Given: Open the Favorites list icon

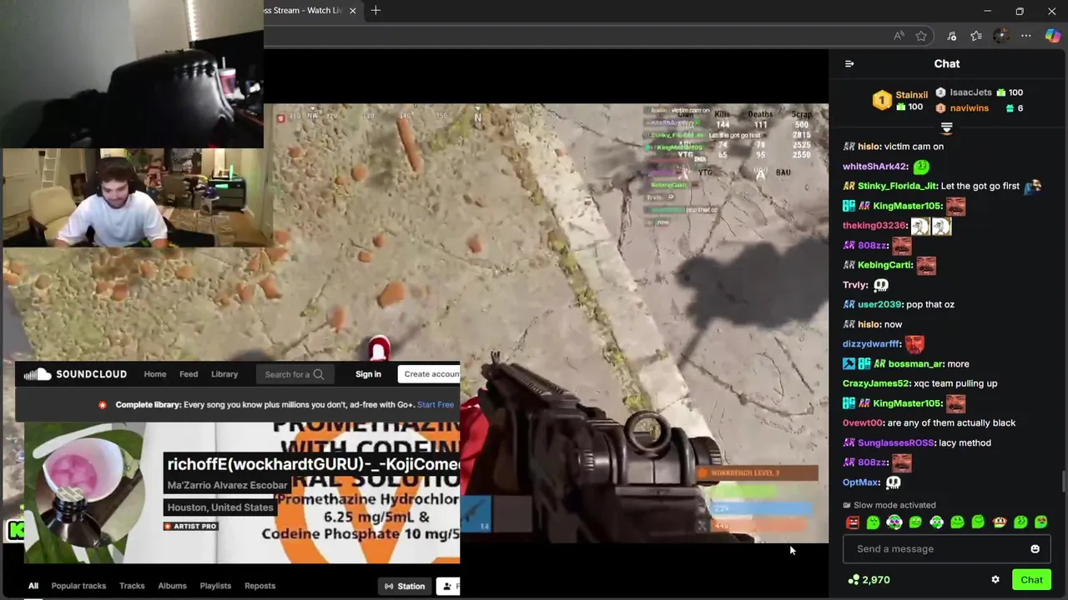Looking at the screenshot, I should coord(976,36).
